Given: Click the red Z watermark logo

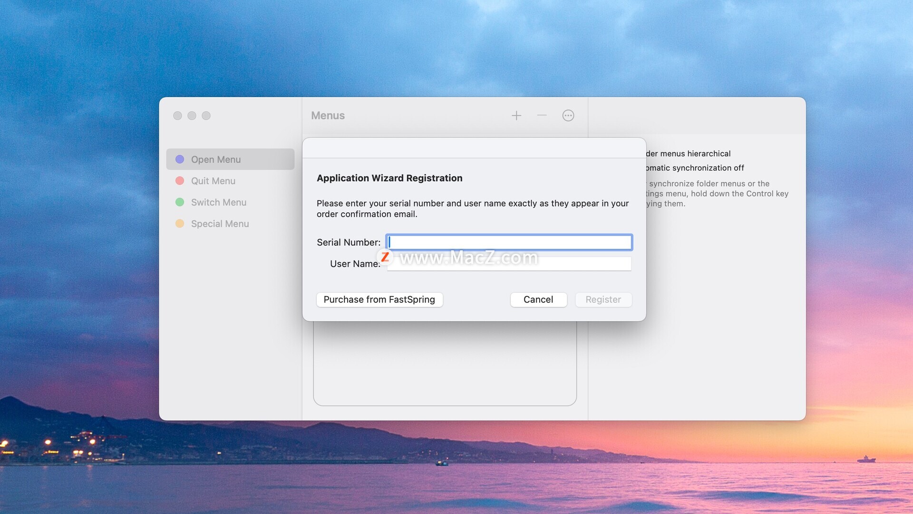Looking at the screenshot, I should (x=385, y=257).
